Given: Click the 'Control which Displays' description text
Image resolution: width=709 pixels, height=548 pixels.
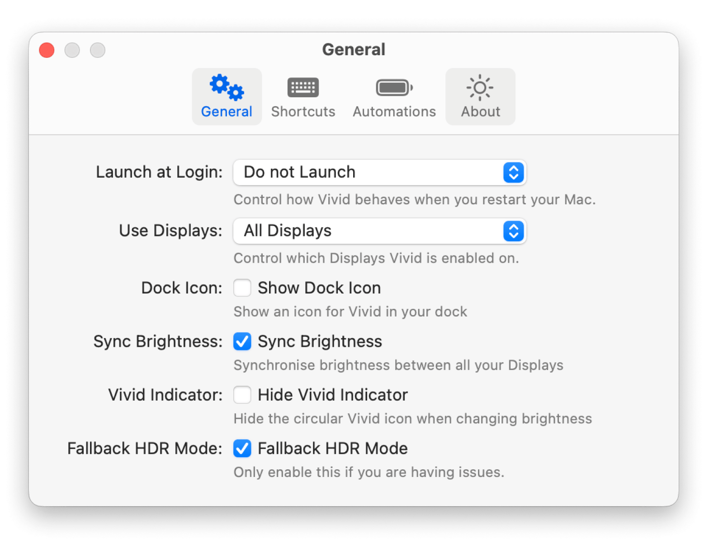Looking at the screenshot, I should (x=376, y=258).
